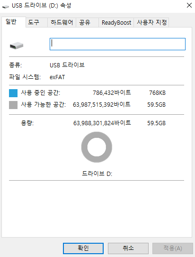Click the 63,987,515,392바이트 free space value
Screen dimensions: 195x257
pos(102,104)
